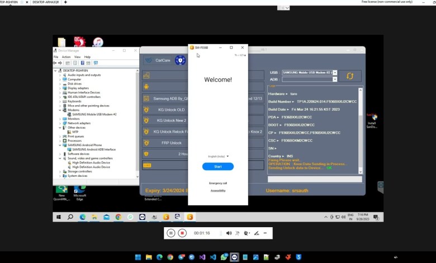Image resolution: width=436 pixels, height=263 pixels.
Task: Open the Action menu in Device Manager
Action: coord(66,57)
